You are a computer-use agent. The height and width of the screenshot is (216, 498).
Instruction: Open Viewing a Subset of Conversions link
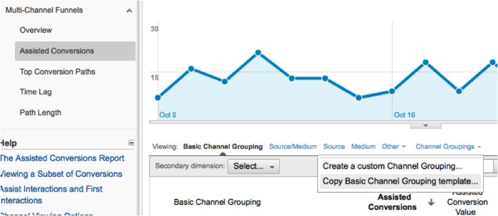coord(61,174)
